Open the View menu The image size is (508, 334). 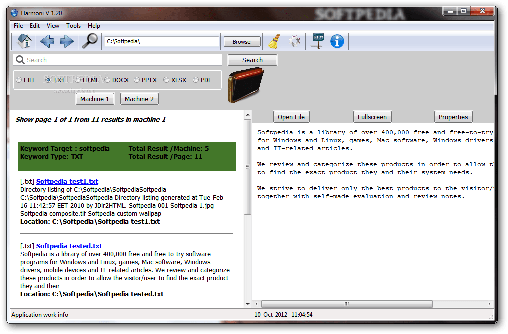53,26
